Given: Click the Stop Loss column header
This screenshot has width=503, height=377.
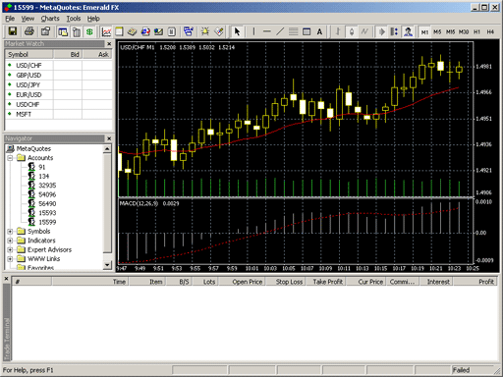Looking at the screenshot, I should tap(286, 282).
